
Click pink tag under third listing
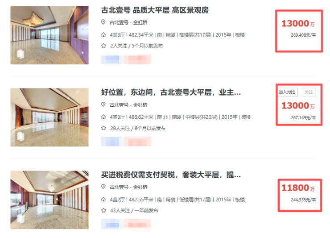[138, 224]
